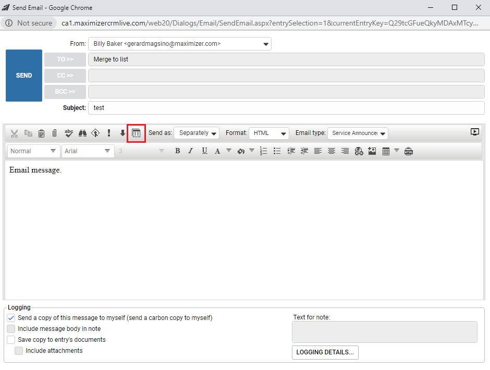
Task: Click the Not secure site info indicator
Action: 29,23
